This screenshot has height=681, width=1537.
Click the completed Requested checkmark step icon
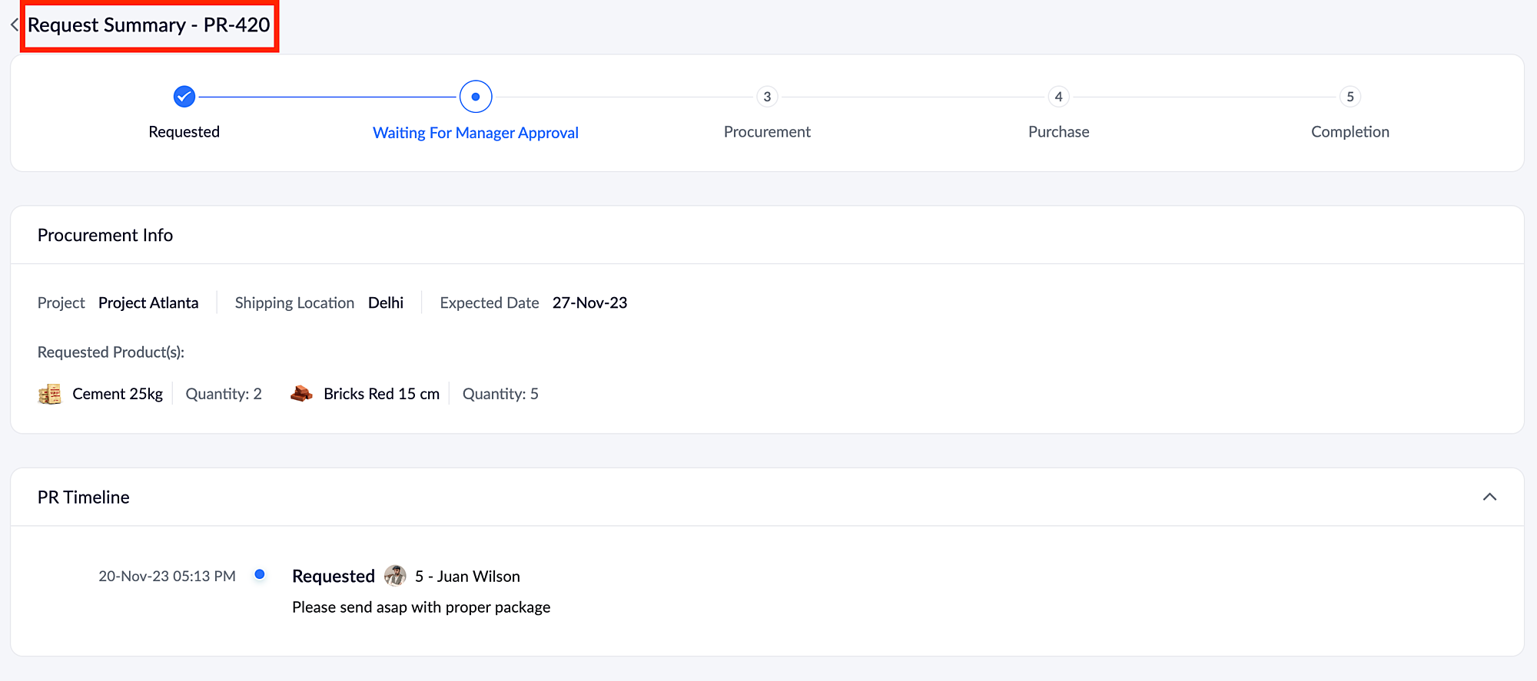[184, 97]
